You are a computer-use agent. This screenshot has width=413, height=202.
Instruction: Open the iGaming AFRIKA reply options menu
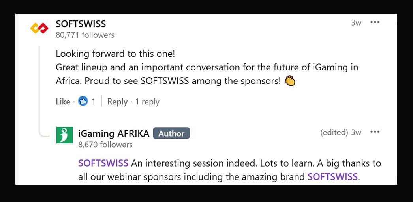pos(375,132)
